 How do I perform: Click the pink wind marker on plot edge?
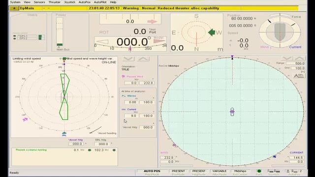174,145
